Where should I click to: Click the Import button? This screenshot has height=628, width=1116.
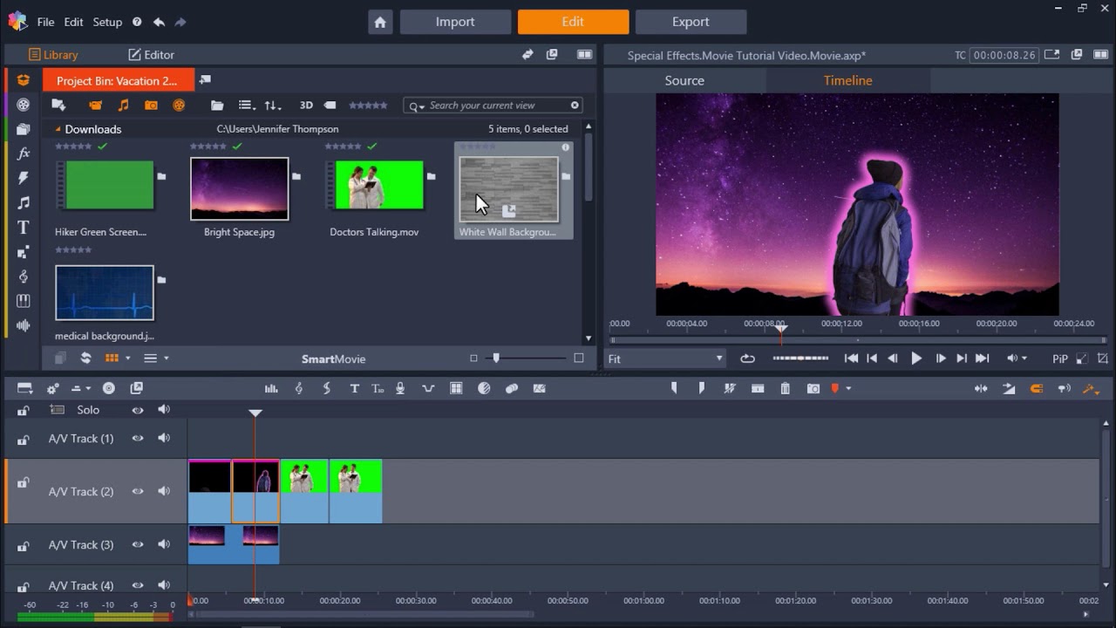pyautogui.click(x=455, y=22)
